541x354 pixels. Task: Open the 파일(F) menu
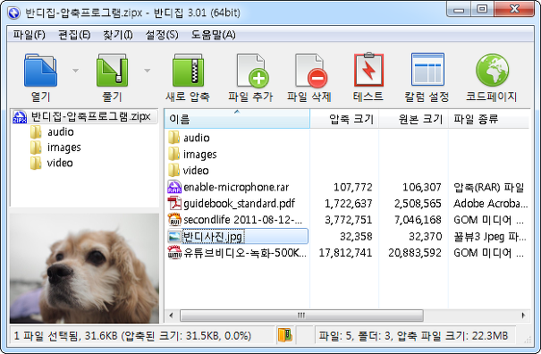(30, 35)
